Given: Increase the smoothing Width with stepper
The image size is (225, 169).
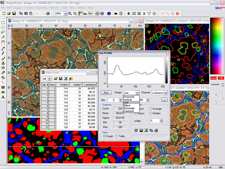Looking at the screenshot, I should [161, 120].
